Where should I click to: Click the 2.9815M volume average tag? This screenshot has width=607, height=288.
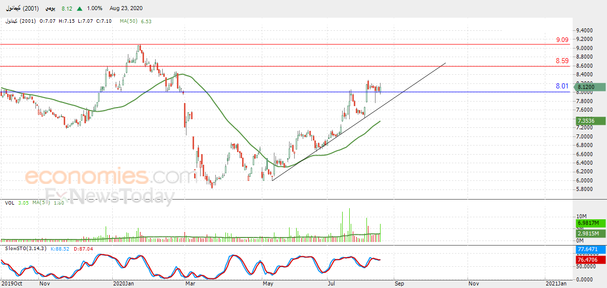pyautogui.click(x=590, y=233)
